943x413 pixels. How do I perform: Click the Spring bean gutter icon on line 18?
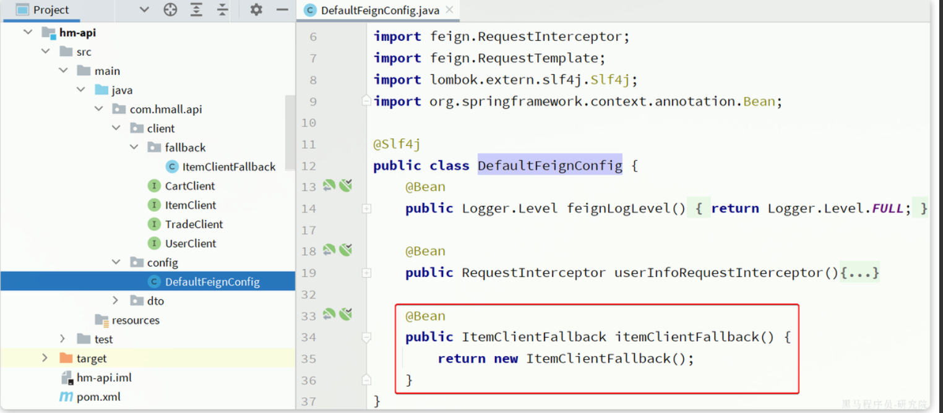[x=329, y=250]
